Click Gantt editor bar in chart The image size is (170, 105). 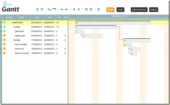(113, 23)
